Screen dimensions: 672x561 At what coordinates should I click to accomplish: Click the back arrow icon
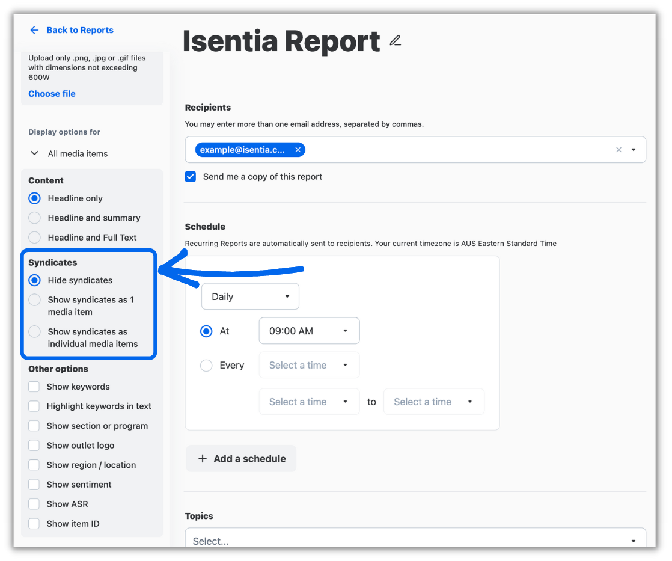click(34, 30)
